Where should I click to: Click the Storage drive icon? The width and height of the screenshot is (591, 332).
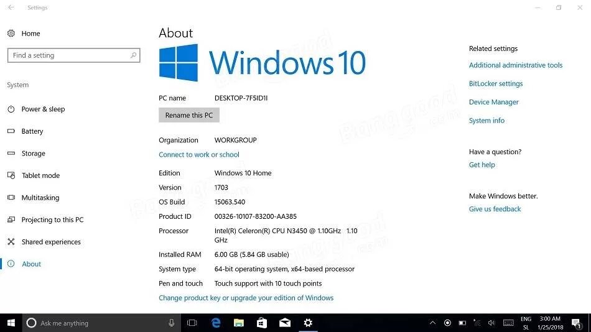point(11,154)
